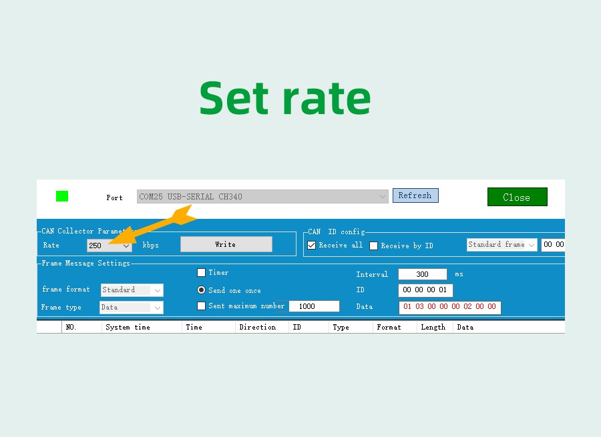Click the Interval field showing 300
The image size is (601, 437).
(x=422, y=274)
